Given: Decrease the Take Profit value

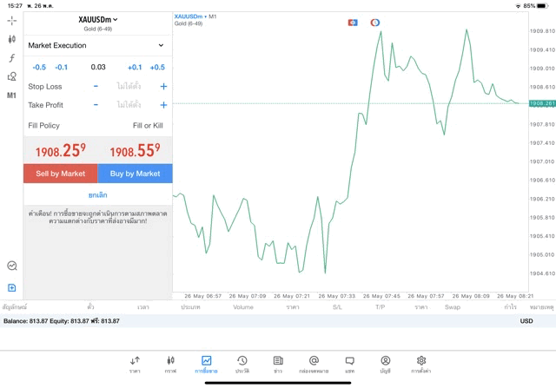Looking at the screenshot, I should click(x=96, y=105).
